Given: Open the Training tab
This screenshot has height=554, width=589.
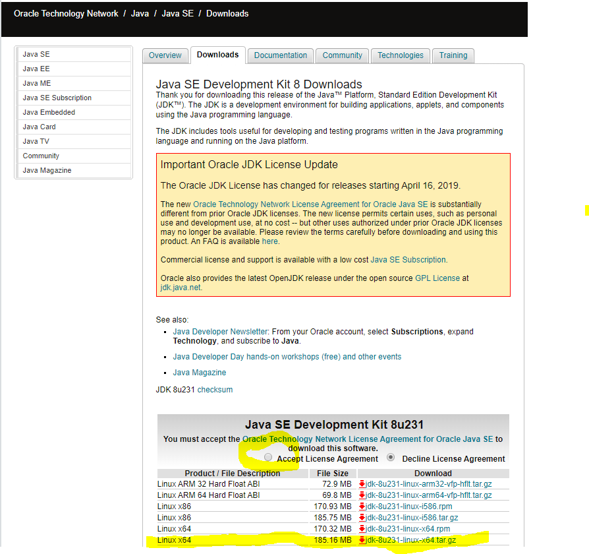Looking at the screenshot, I should coord(453,55).
